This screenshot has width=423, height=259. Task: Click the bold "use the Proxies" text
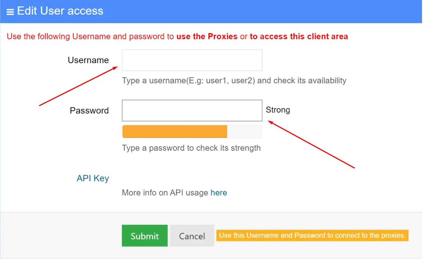[207, 36]
